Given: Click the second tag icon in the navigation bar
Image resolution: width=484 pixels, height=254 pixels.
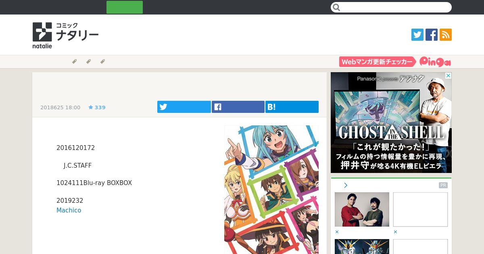Looking at the screenshot, I should 88,62.
